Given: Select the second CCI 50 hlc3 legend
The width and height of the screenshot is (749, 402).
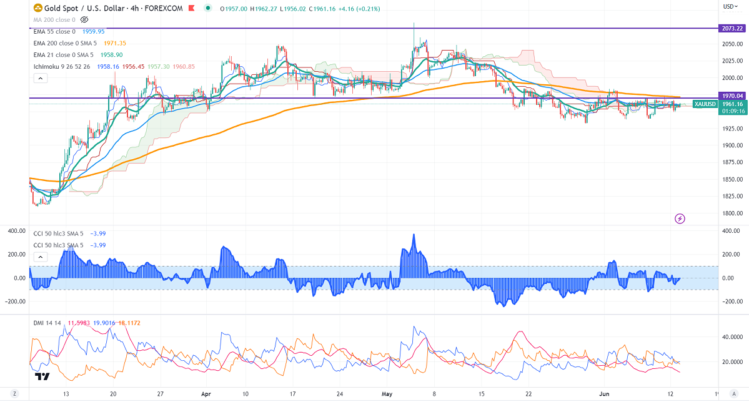Looking at the screenshot, I should coord(58,245).
